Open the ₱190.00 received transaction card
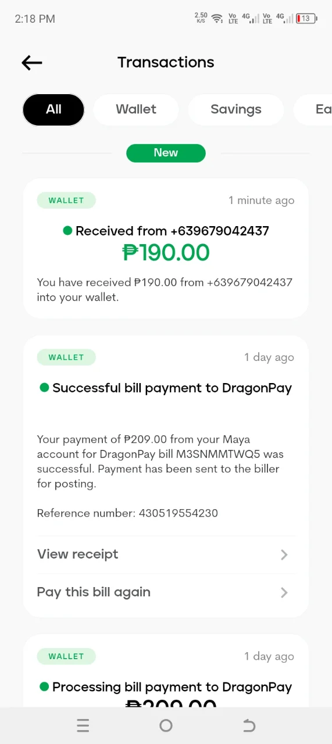The width and height of the screenshot is (332, 744). click(166, 248)
